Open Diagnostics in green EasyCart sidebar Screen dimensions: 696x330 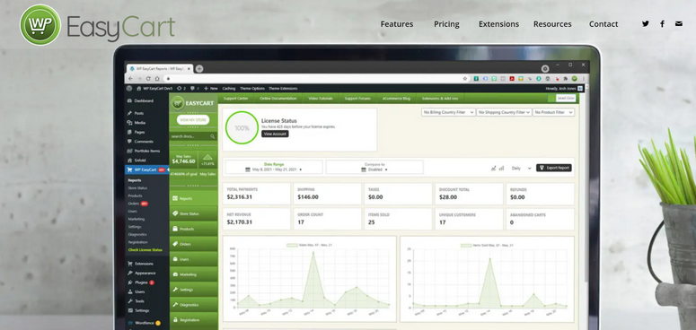pos(193,305)
